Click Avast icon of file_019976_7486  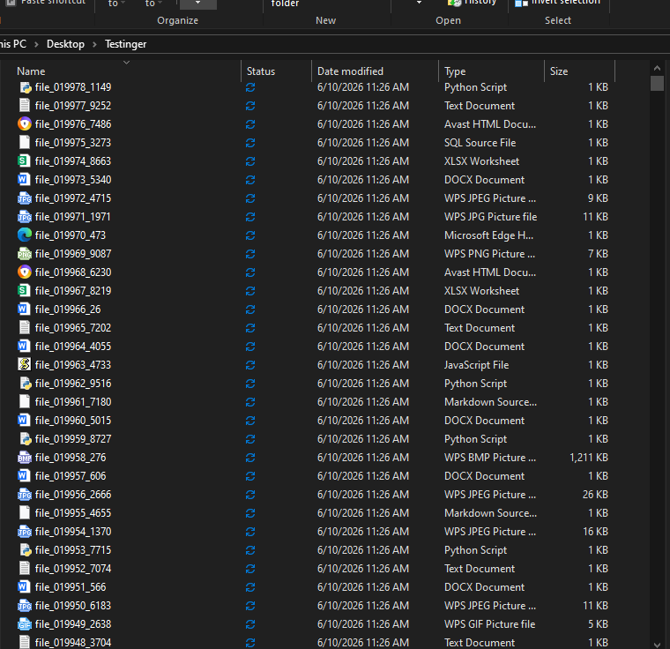[x=25, y=124]
